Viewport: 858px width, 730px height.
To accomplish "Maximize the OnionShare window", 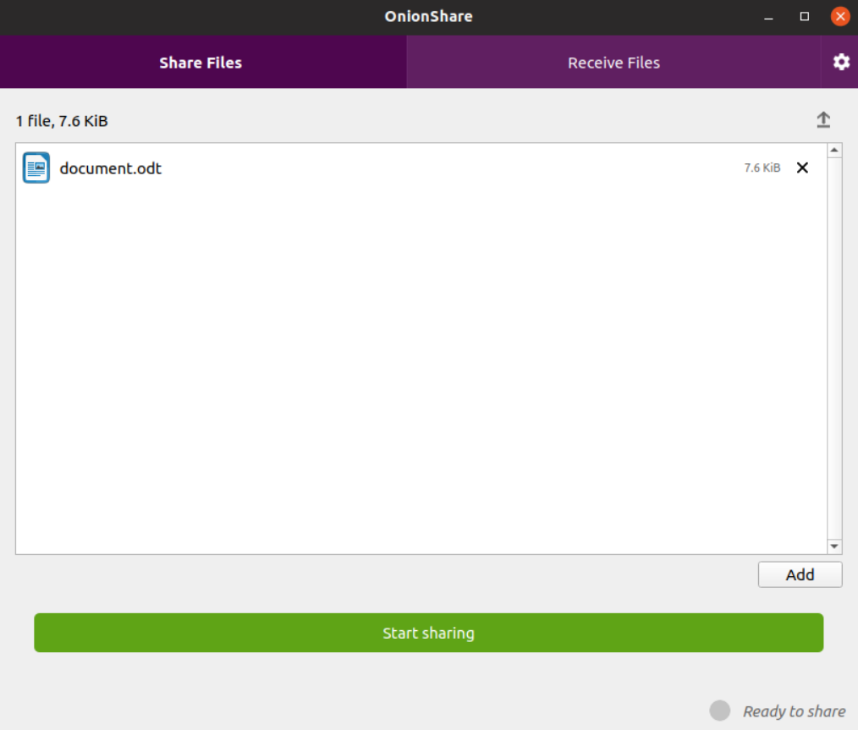I will click(x=805, y=17).
